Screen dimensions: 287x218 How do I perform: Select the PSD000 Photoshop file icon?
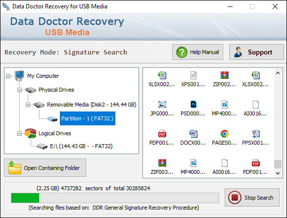pyautogui.click(x=193, y=105)
